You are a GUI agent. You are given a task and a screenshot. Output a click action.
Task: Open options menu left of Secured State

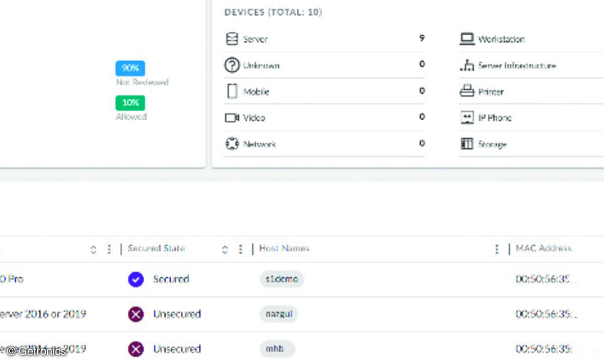click(108, 249)
